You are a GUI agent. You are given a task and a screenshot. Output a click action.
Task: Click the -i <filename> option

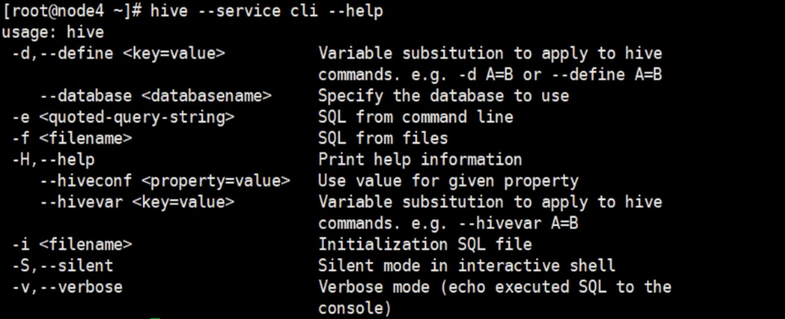[x=71, y=245]
